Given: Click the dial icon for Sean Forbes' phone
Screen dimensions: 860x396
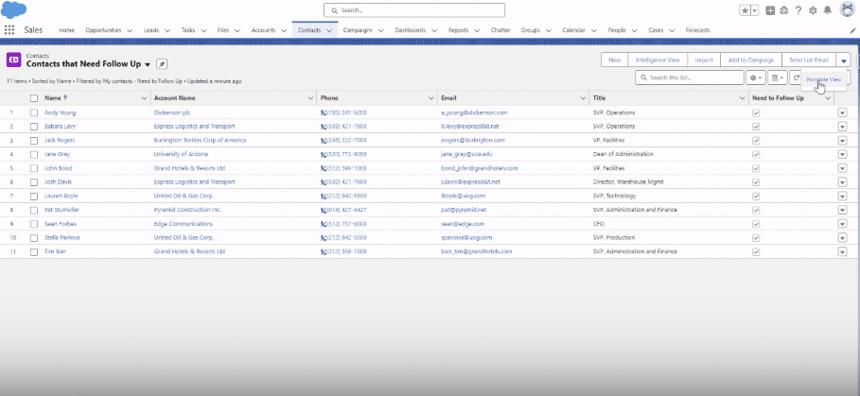Looking at the screenshot, I should pos(323,224).
